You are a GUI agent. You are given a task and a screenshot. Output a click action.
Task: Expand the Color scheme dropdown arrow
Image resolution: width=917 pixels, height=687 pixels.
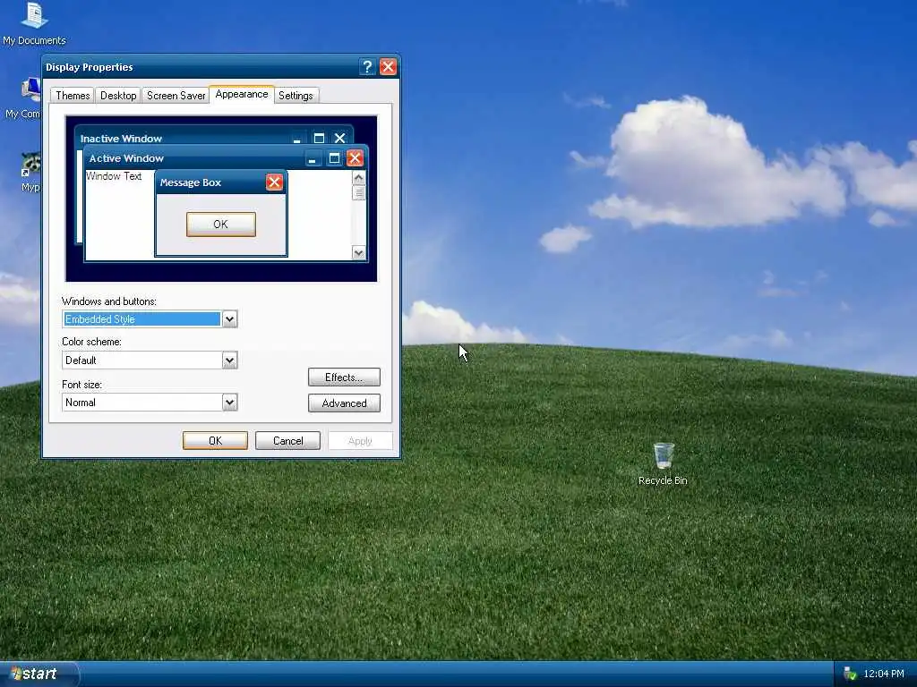(230, 360)
